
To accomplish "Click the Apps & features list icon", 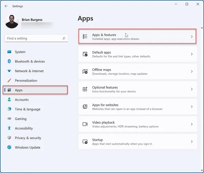I will click(x=85, y=36).
